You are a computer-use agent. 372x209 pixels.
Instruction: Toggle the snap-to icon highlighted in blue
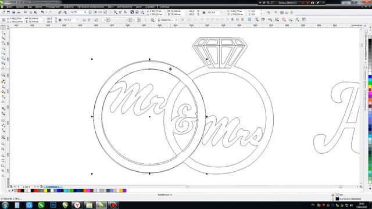tap(249, 20)
